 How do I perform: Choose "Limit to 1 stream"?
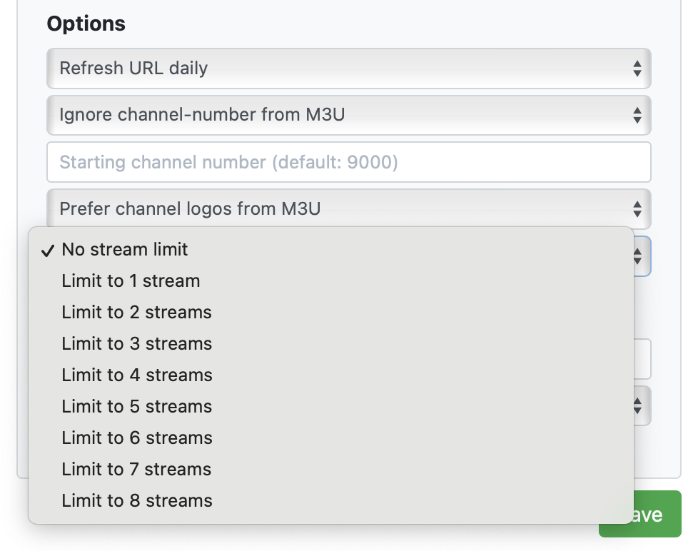click(131, 281)
